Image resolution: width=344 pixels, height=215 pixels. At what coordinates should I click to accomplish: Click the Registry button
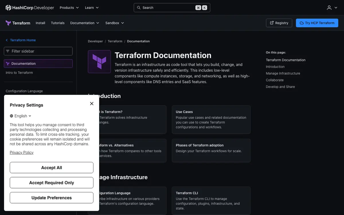(x=279, y=23)
